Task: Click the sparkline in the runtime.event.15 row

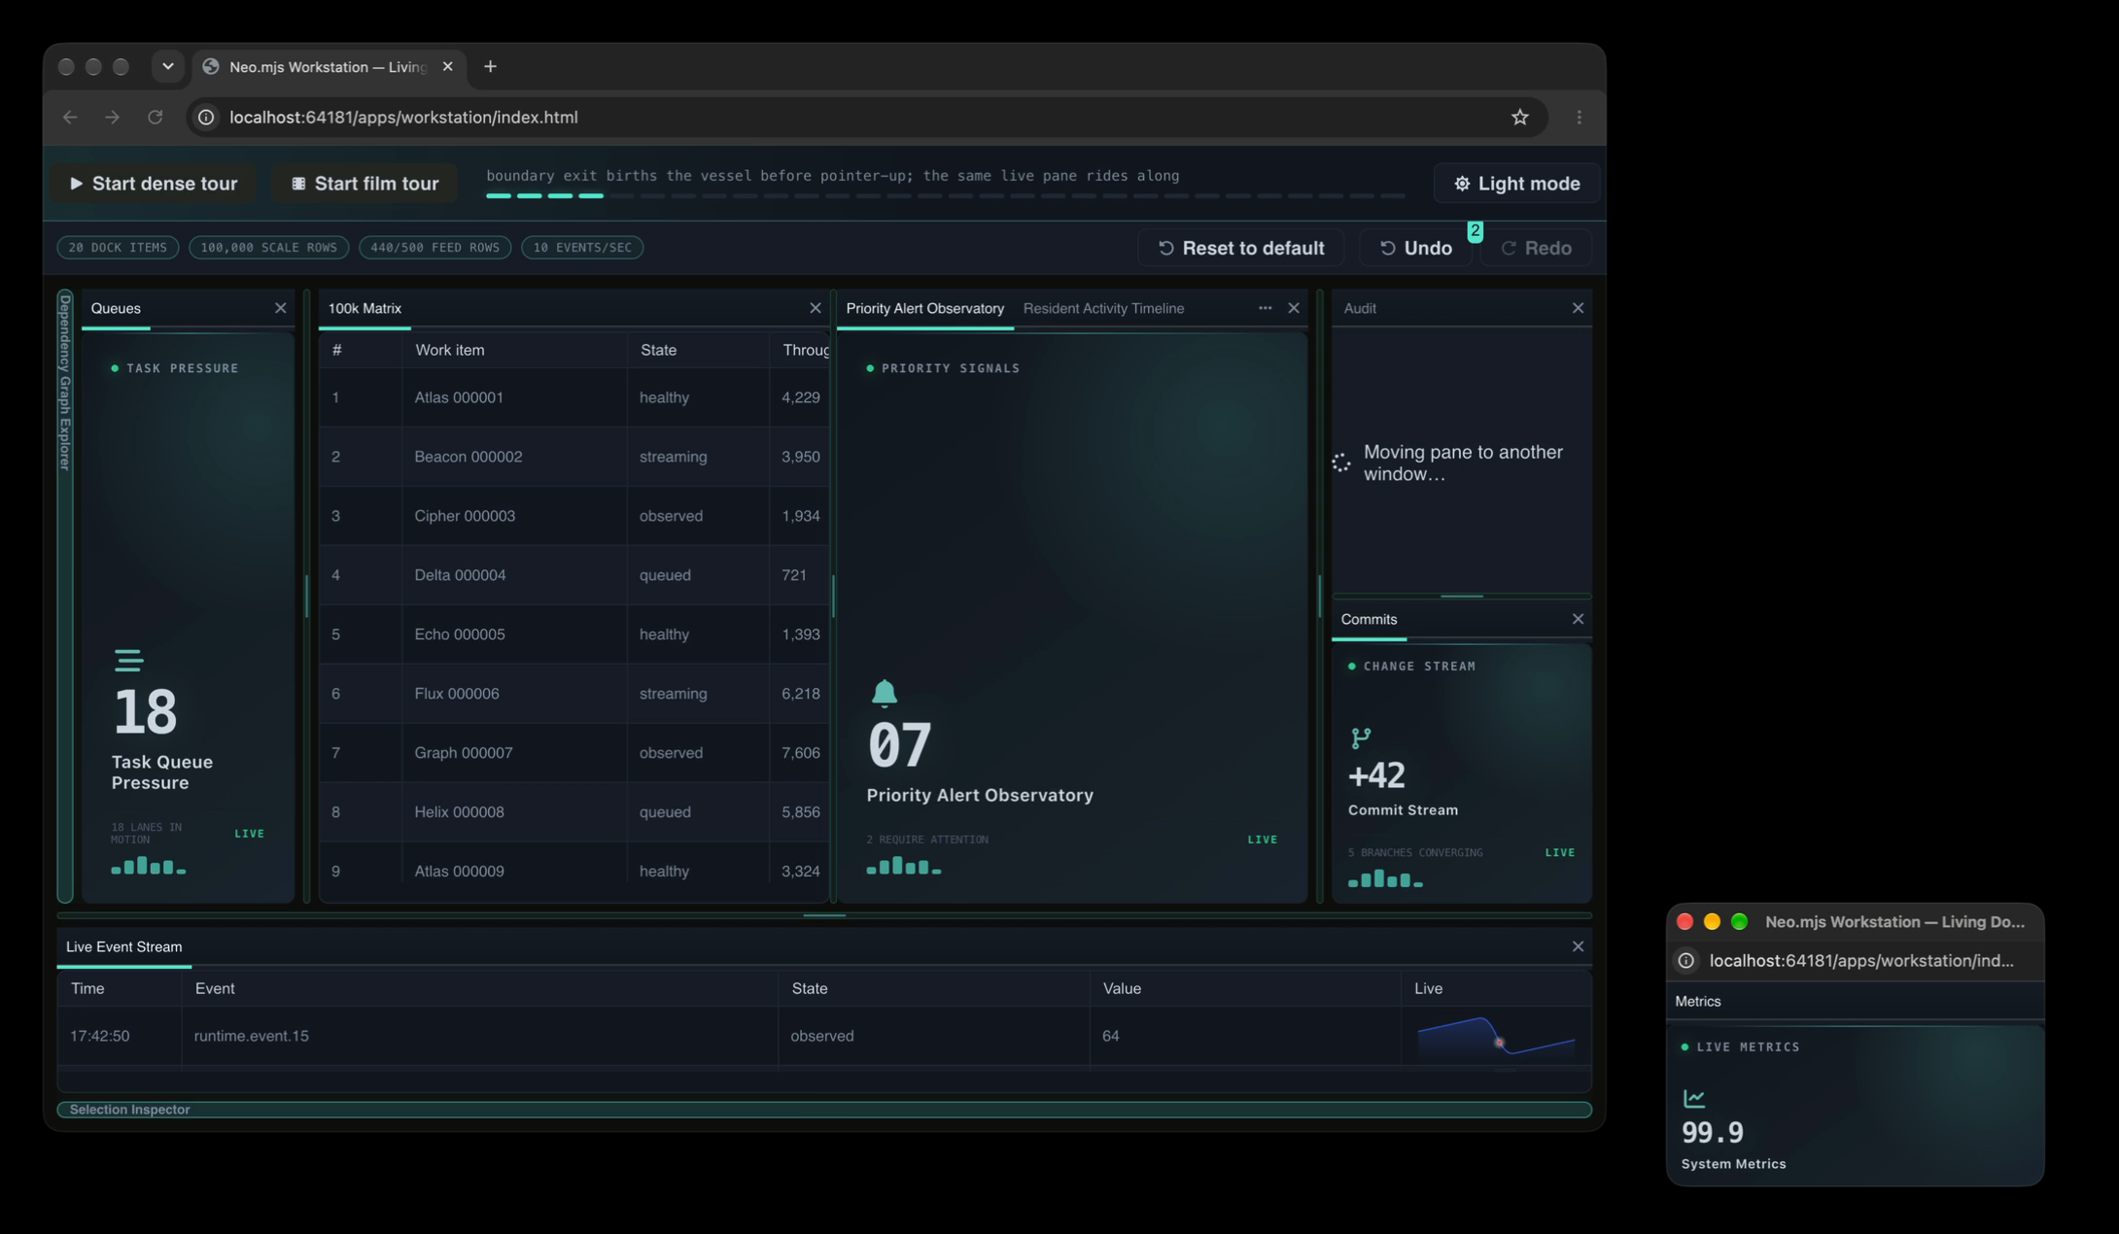Action: (x=1496, y=1037)
